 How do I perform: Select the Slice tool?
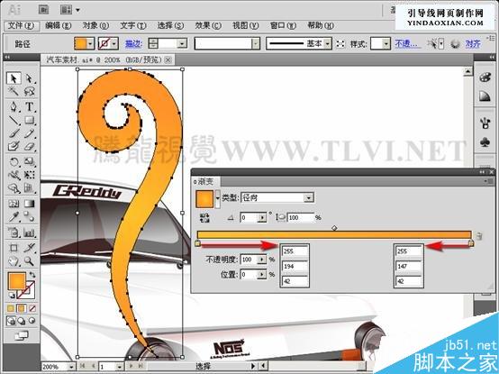click(x=30, y=248)
